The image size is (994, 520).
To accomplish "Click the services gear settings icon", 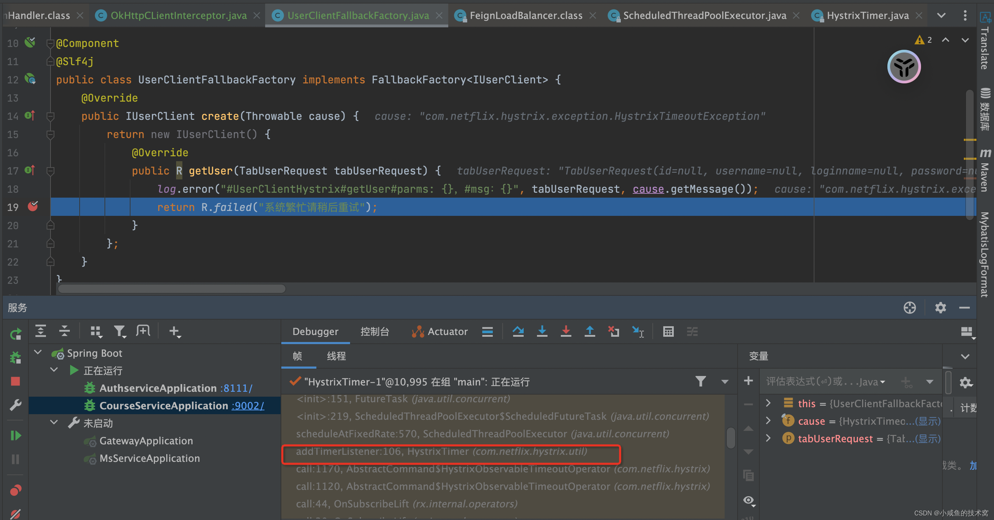I will (940, 308).
